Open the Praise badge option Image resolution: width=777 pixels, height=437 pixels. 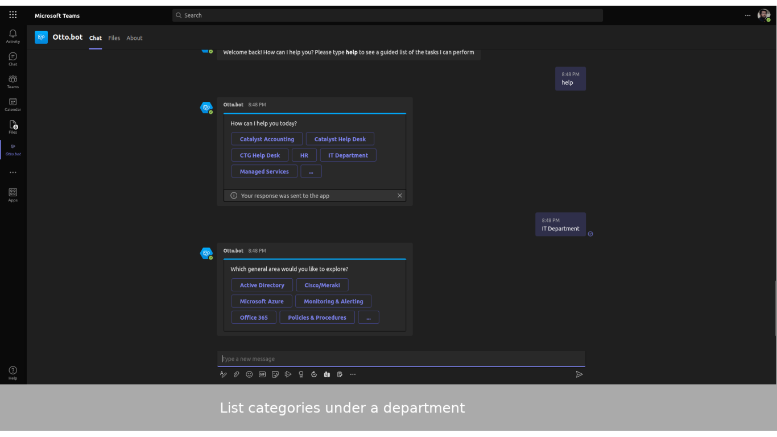click(x=301, y=374)
